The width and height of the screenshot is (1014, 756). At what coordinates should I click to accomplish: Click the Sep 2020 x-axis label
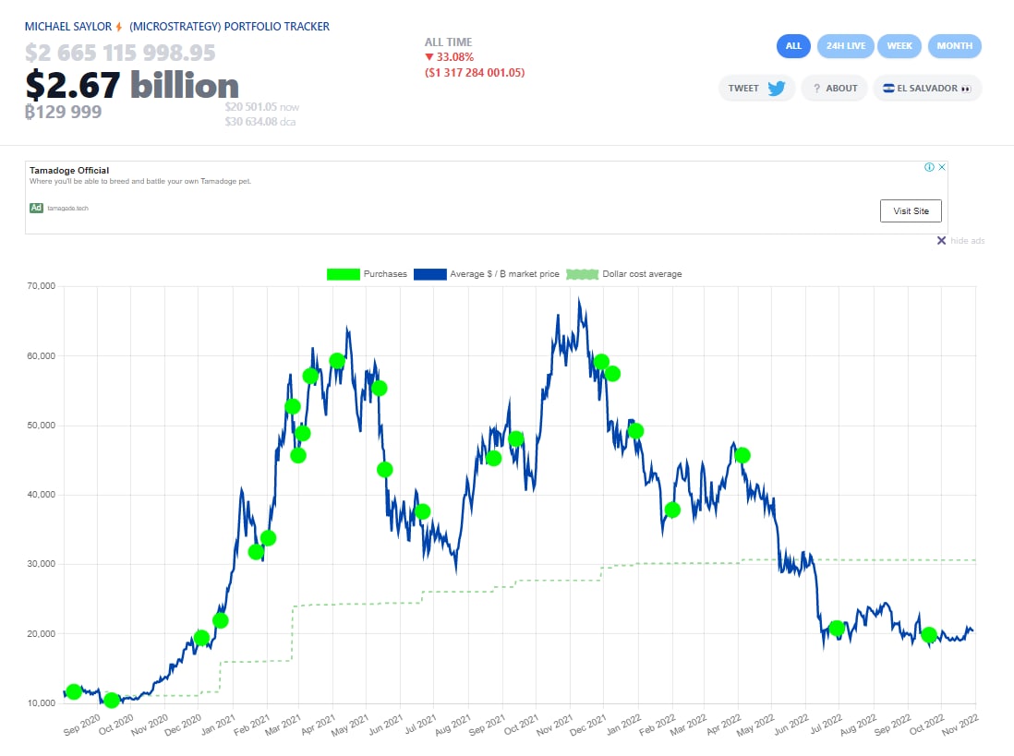82,725
